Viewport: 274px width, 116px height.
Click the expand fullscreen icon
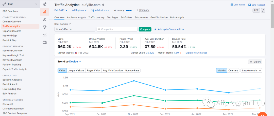[263, 10]
